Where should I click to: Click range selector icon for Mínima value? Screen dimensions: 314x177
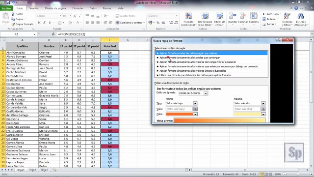[195, 109]
